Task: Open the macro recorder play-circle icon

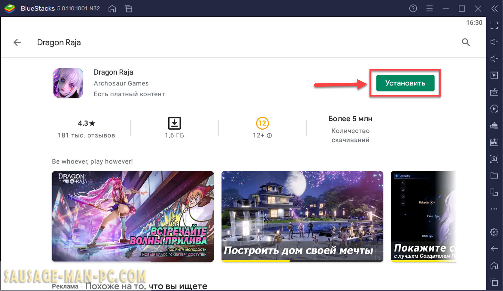Action: click(494, 109)
